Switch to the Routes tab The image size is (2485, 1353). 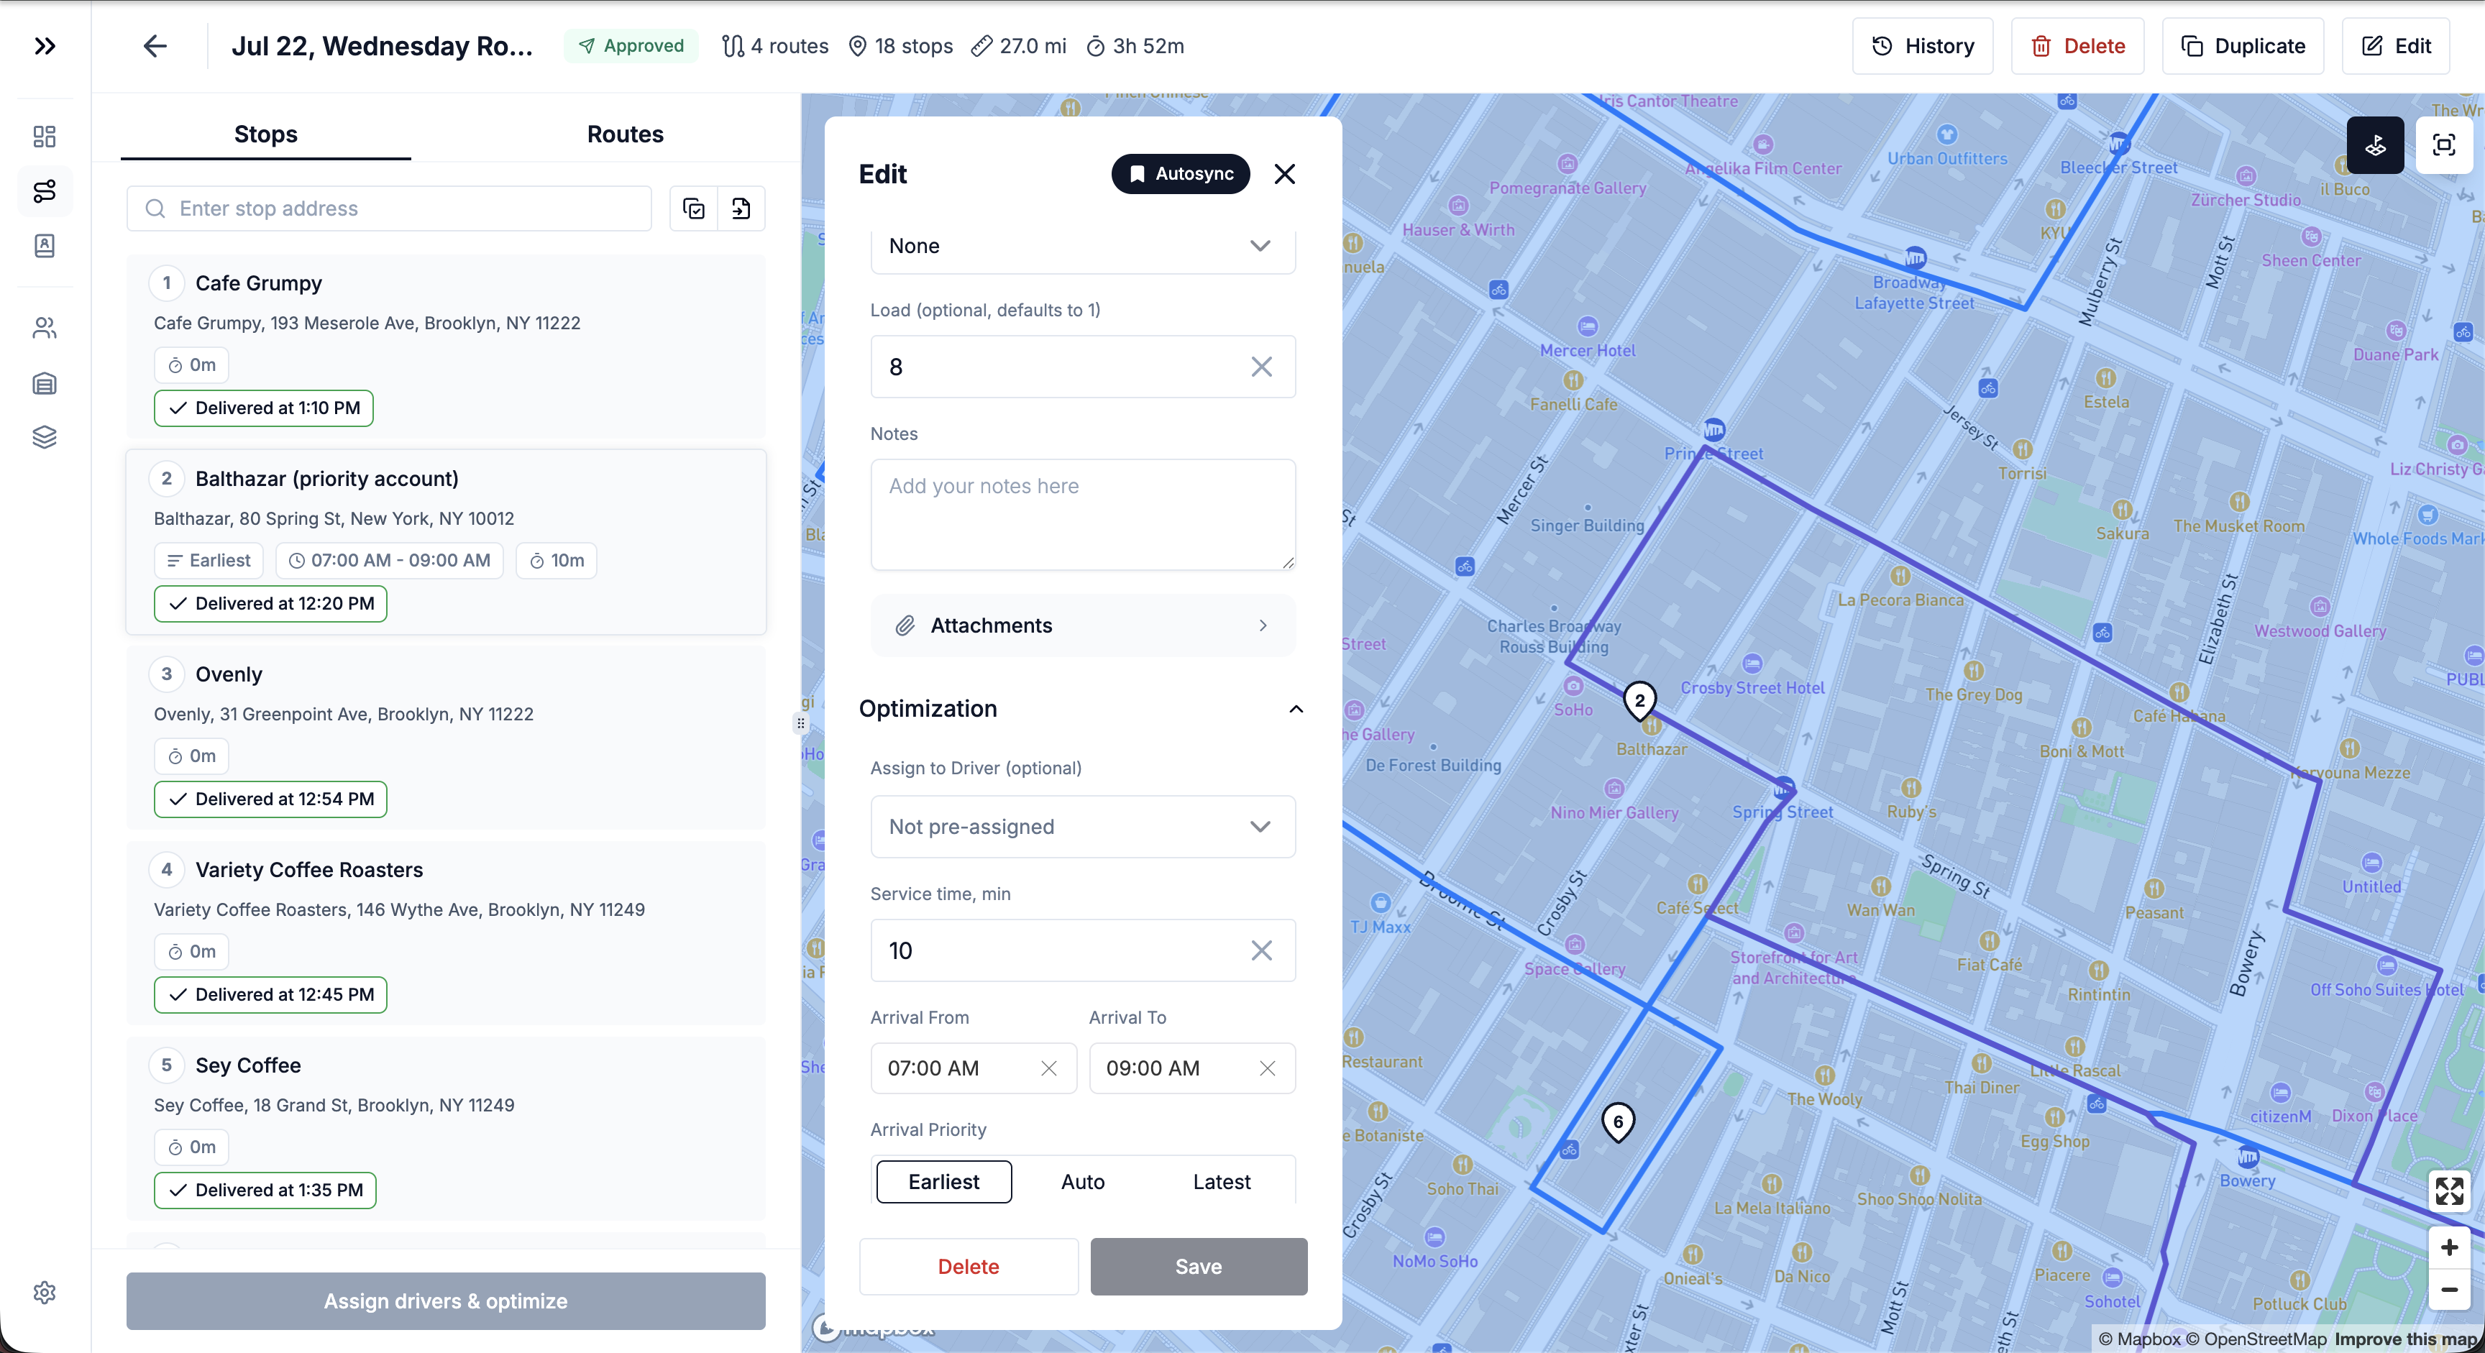tap(625, 134)
